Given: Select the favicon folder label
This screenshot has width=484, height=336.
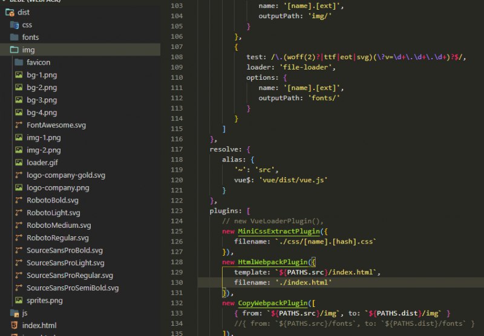Looking at the screenshot, I should pyautogui.click(x=38, y=62).
